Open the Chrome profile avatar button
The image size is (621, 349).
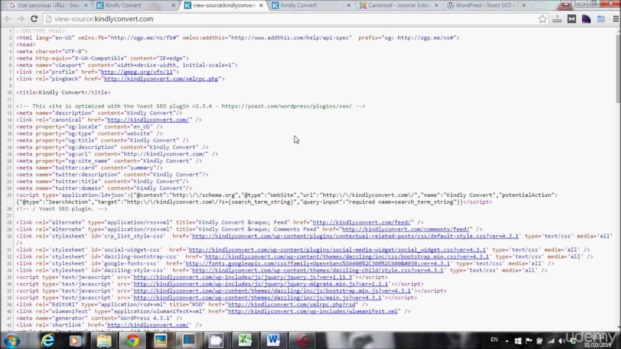click(x=566, y=4)
